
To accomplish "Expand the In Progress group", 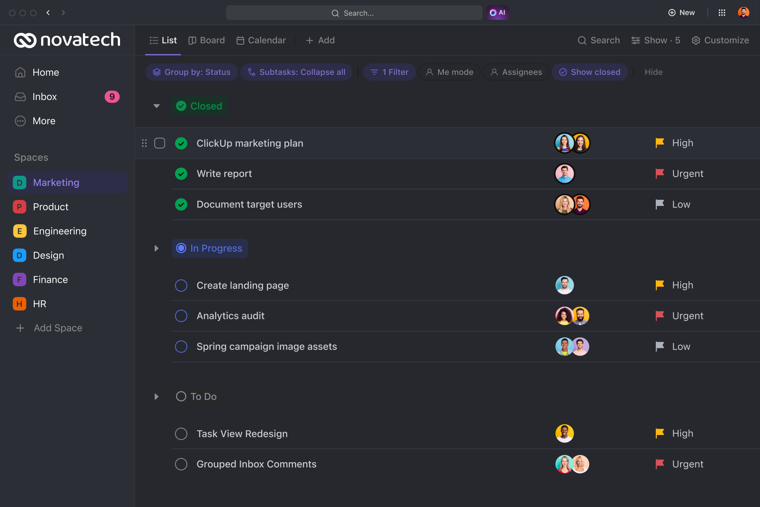I will (x=156, y=248).
